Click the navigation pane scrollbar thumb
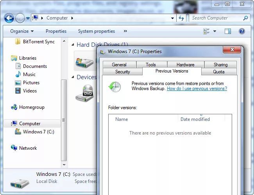 pyautogui.click(x=64, y=120)
